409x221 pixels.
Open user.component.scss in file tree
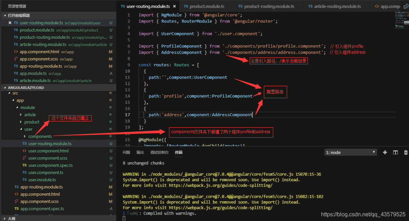pyautogui.click(x=59, y=158)
